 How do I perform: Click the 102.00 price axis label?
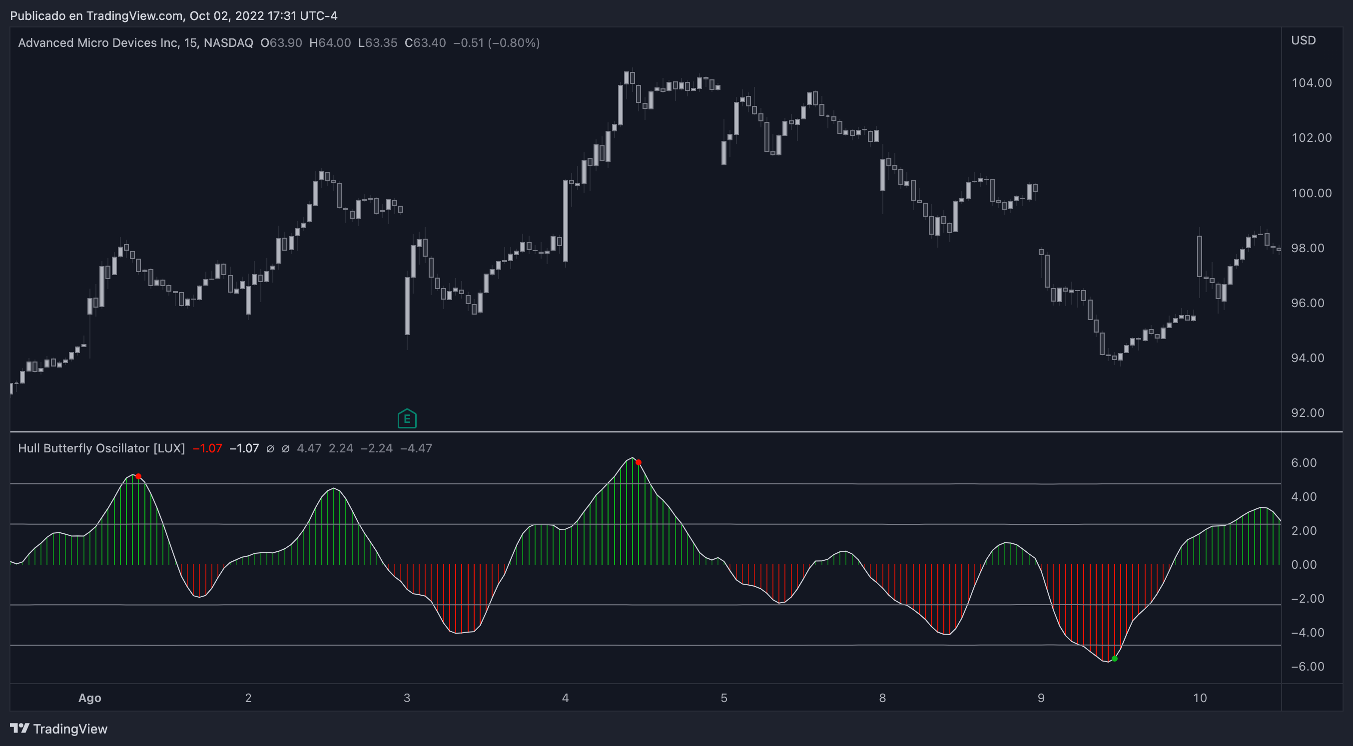(1312, 138)
